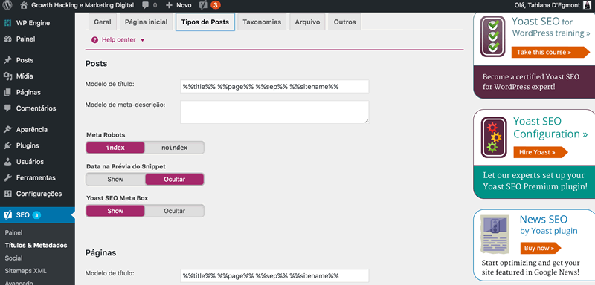Click the orange 3 notification badge
Screen dimensions: 595x285
click(215, 5)
